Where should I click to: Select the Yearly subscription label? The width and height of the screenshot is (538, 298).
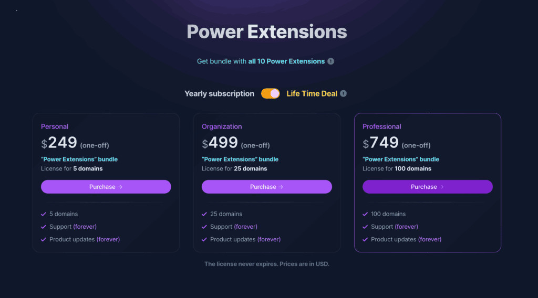[219, 93]
